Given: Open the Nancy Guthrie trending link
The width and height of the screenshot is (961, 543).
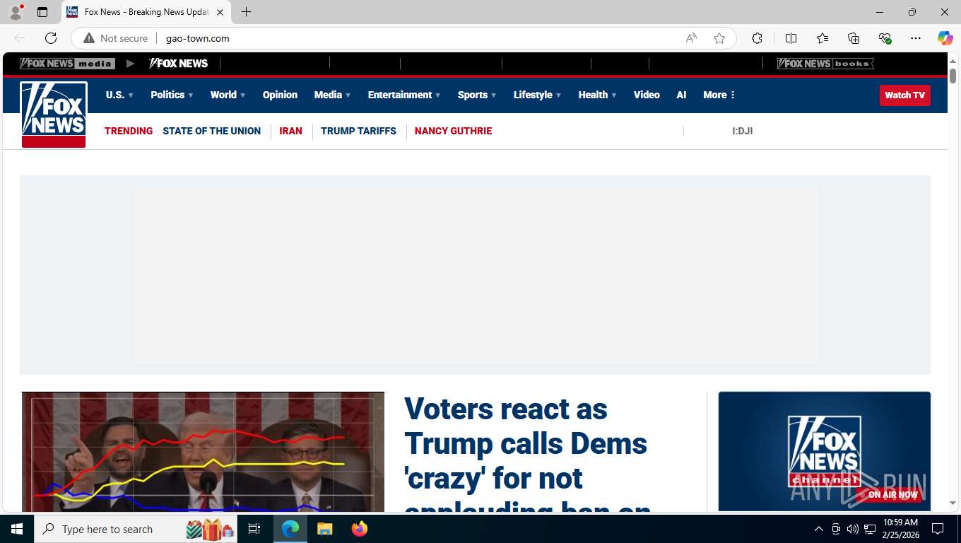Looking at the screenshot, I should tap(453, 131).
